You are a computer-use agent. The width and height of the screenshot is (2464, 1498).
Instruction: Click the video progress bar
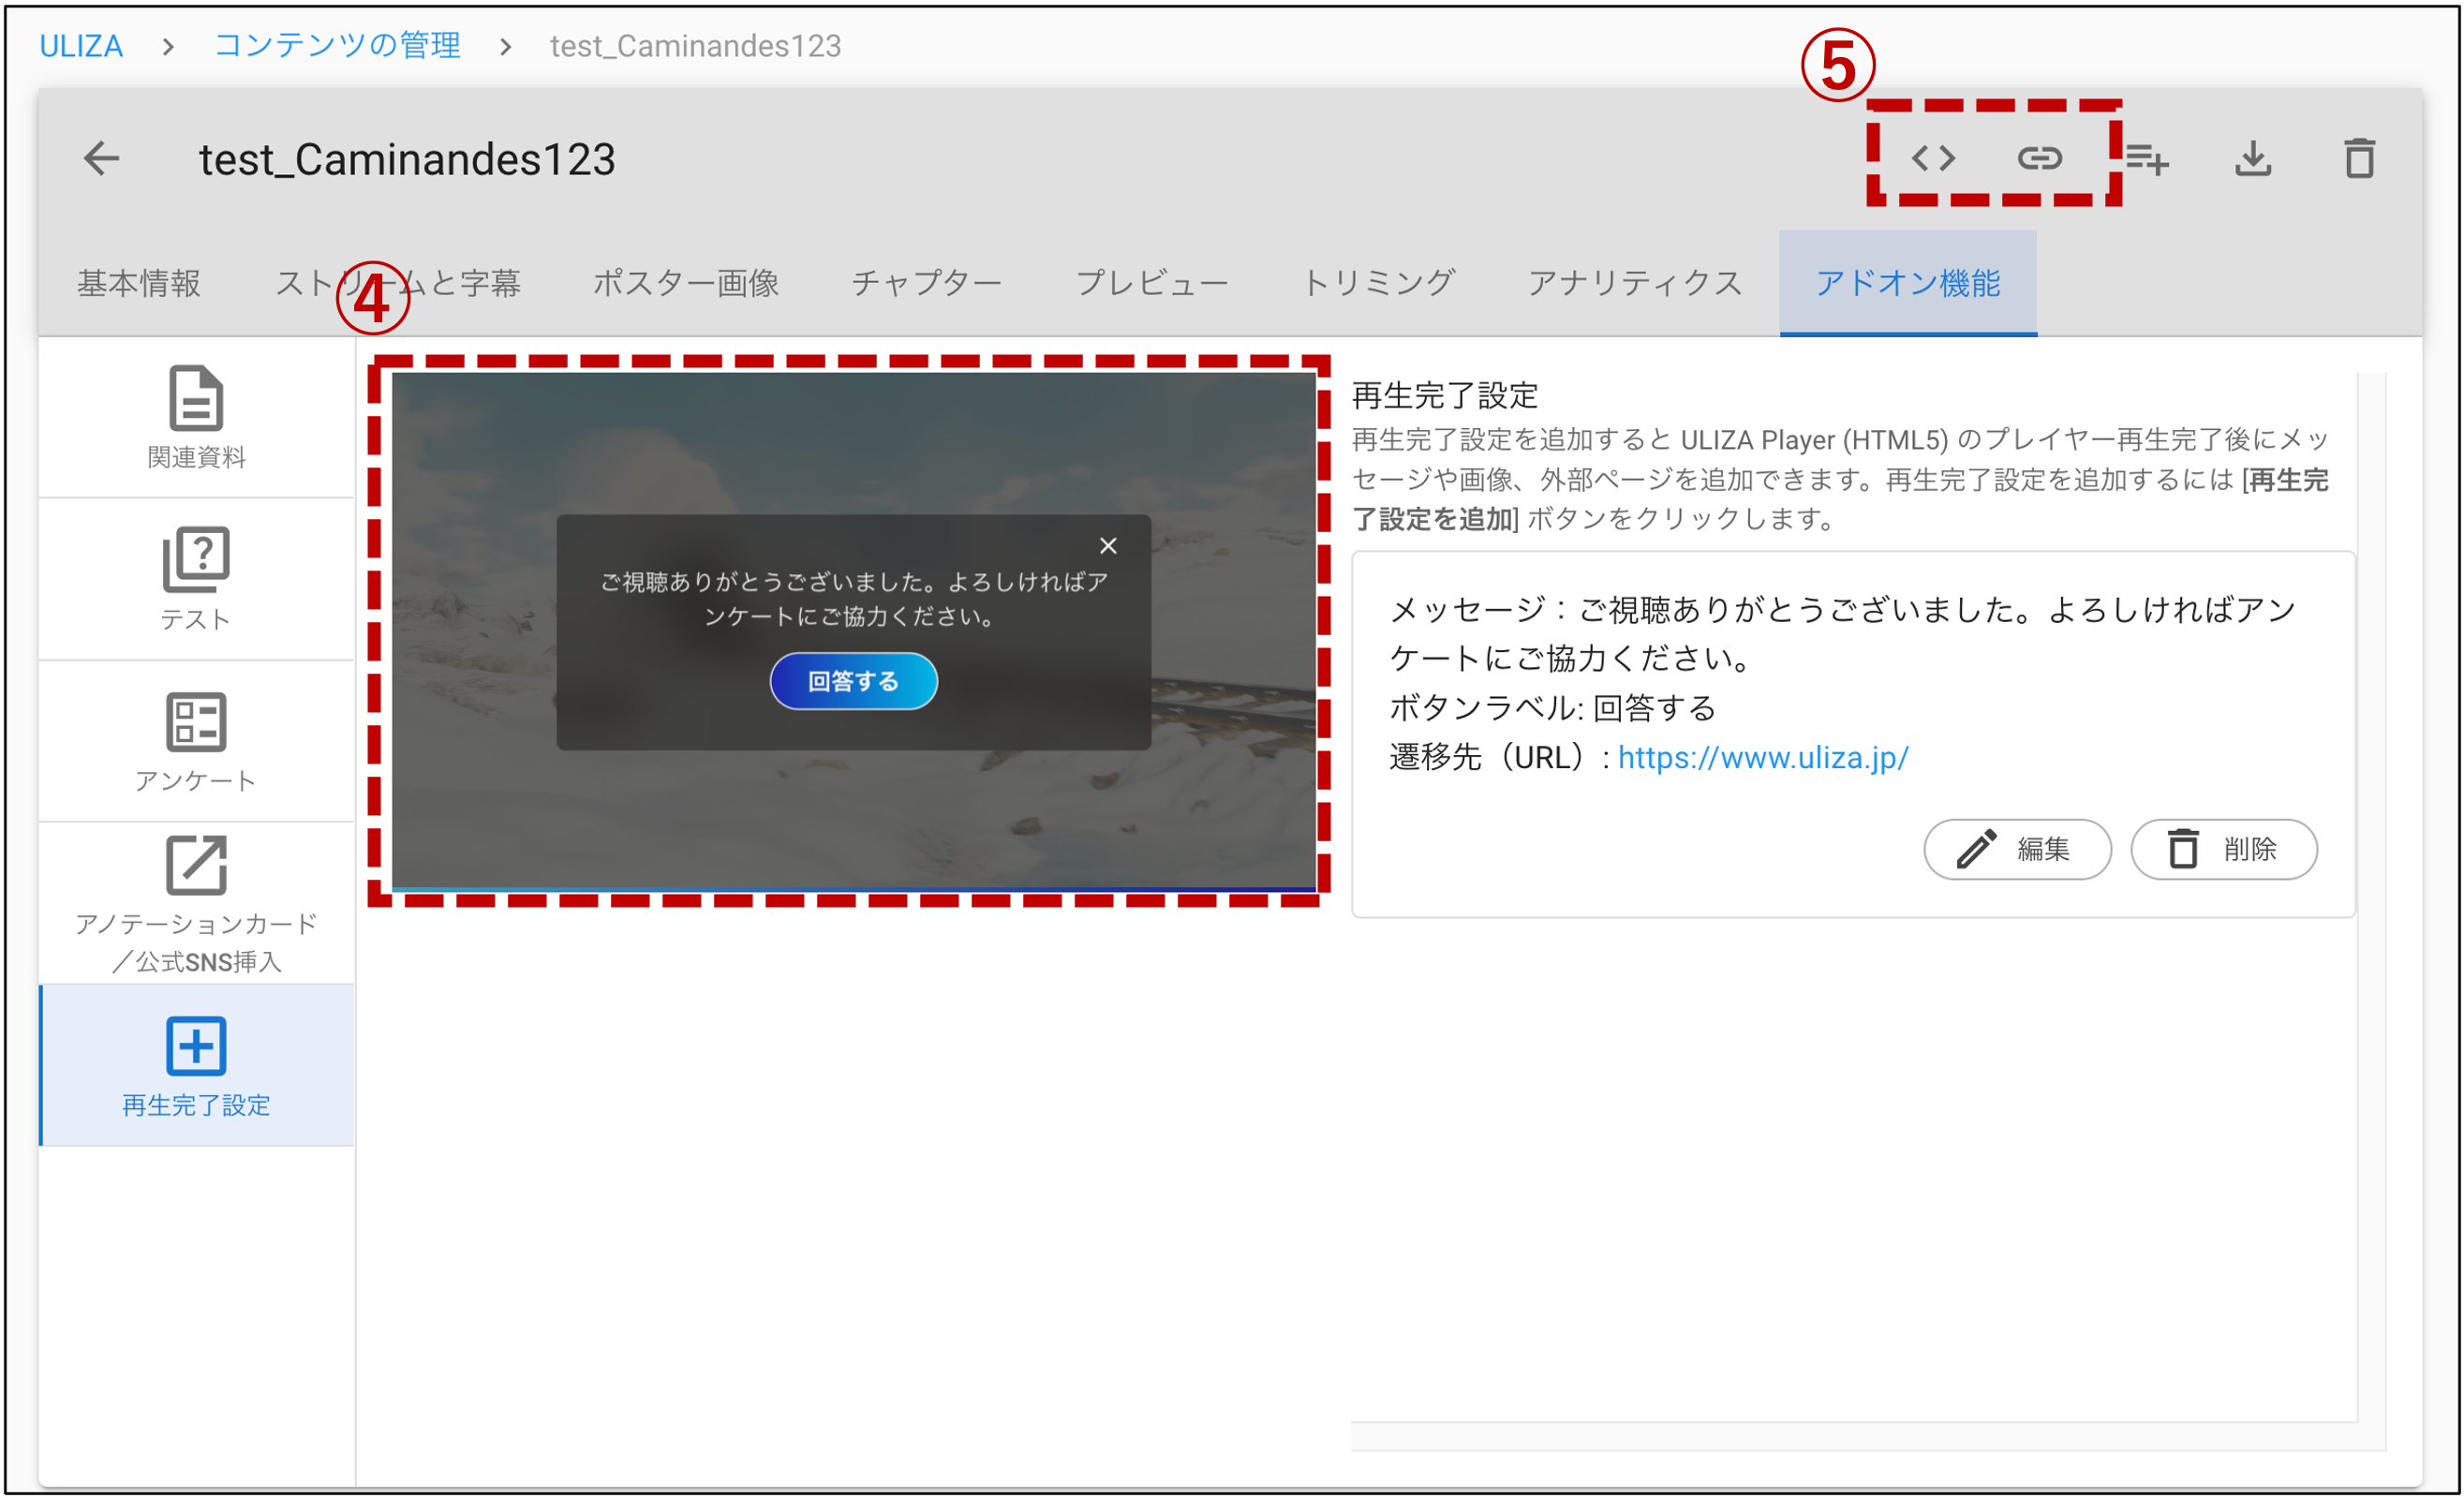click(x=853, y=888)
